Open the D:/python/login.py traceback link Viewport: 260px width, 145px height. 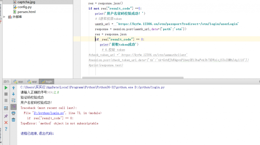coord(49,113)
